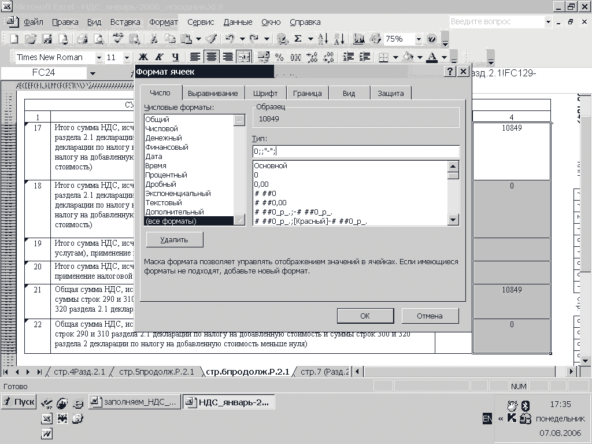Open the font size 11 dropdown
Screen dimensions: 592x444
tap(127, 57)
